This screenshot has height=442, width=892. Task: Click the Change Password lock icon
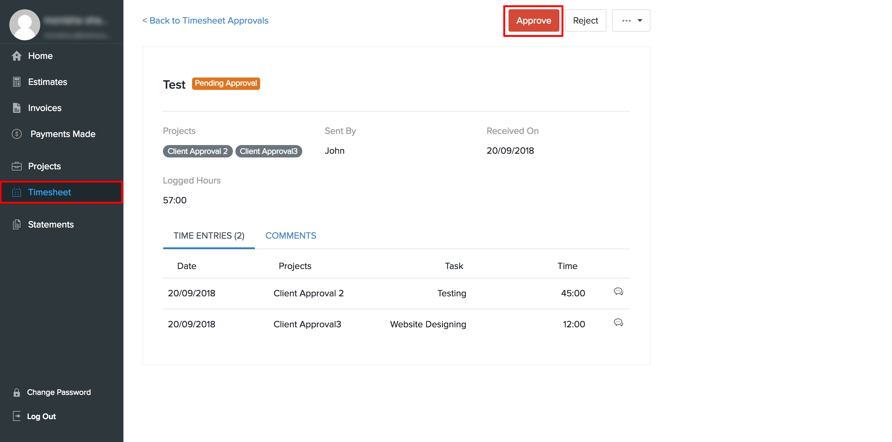[x=17, y=392]
